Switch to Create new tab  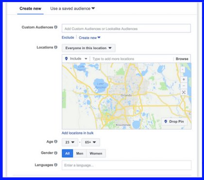30,9
